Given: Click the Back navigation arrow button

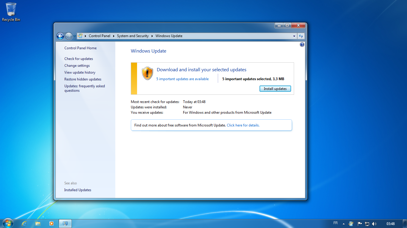Looking at the screenshot, I should point(60,36).
